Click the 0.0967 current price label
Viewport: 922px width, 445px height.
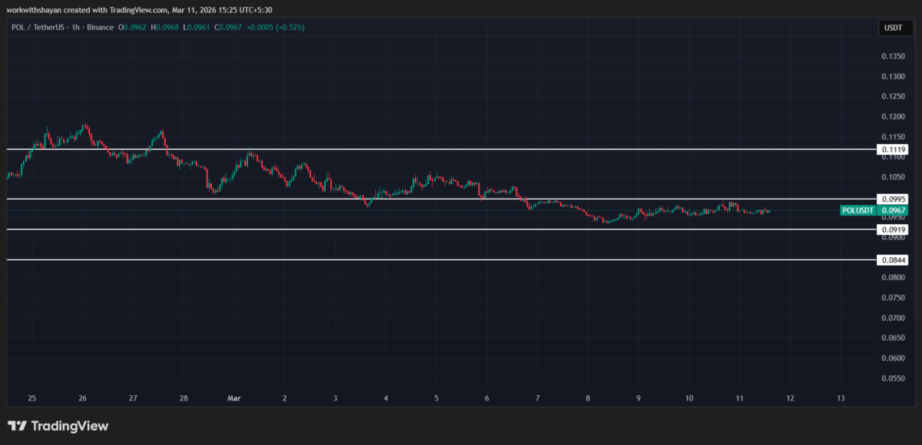click(894, 210)
